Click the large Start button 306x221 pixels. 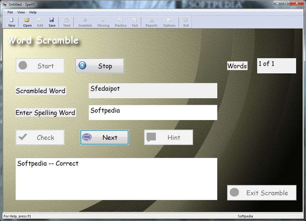click(40, 66)
